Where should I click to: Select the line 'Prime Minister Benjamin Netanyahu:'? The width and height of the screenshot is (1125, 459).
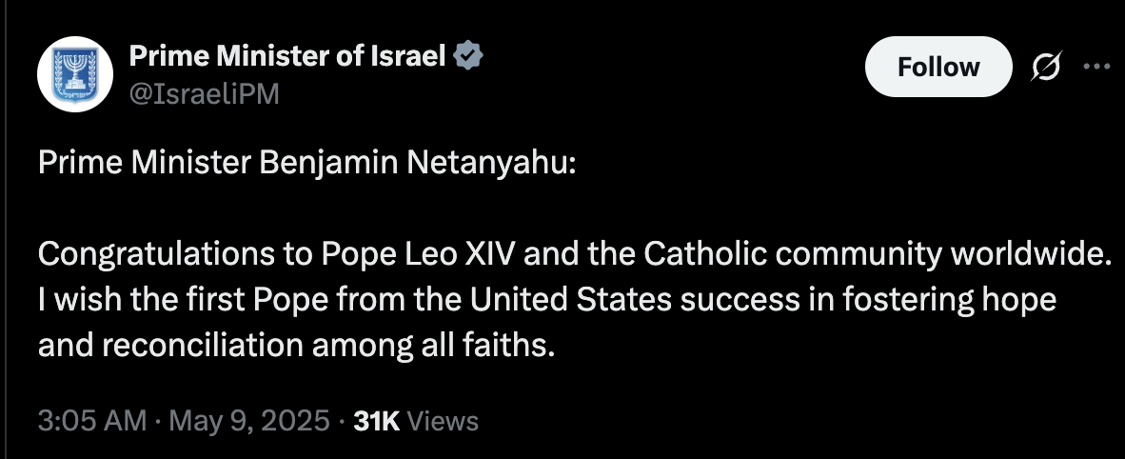[x=307, y=164]
